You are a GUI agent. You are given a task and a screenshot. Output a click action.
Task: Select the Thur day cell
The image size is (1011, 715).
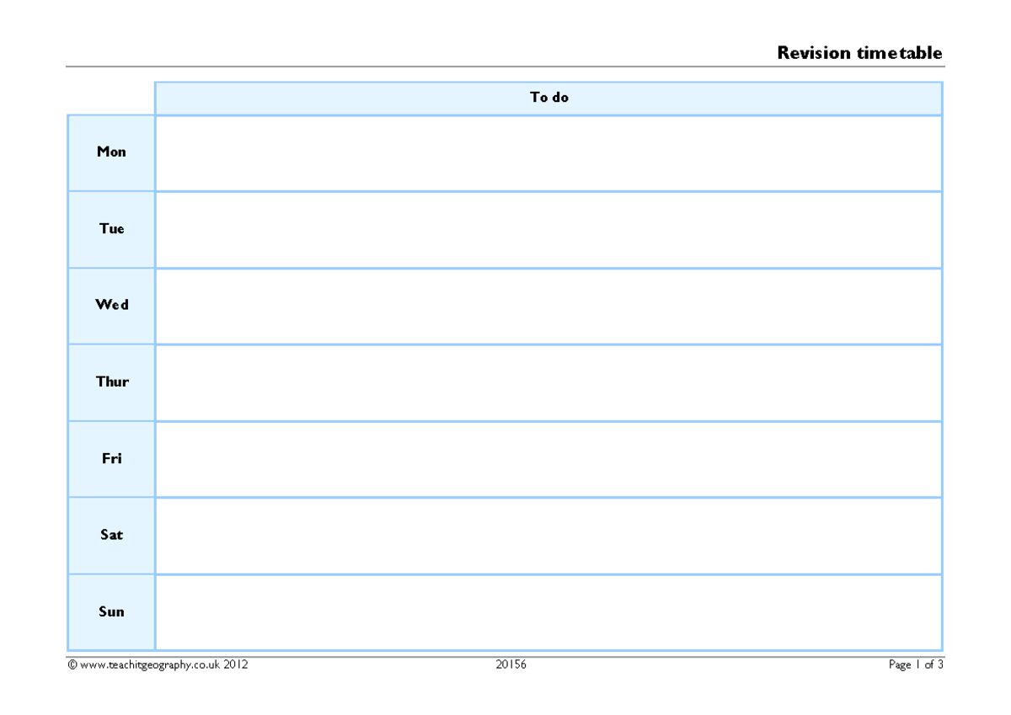click(110, 382)
